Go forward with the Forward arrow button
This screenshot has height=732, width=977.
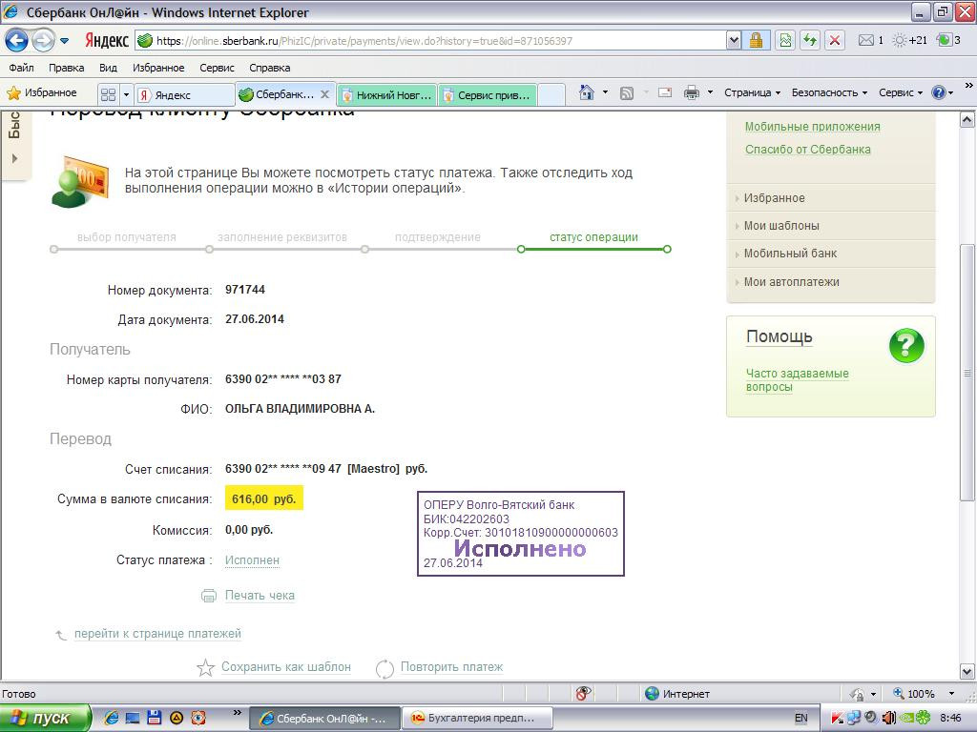[43, 41]
